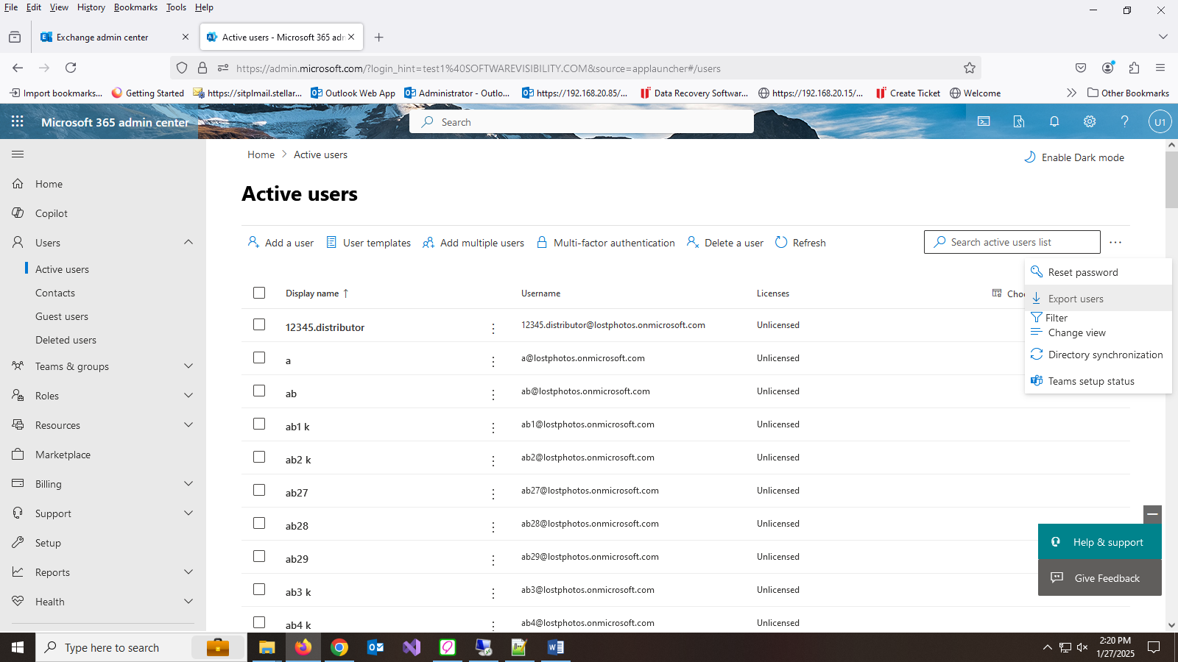Open the app launcher waffle icon
The width and height of the screenshot is (1178, 662).
coord(18,121)
